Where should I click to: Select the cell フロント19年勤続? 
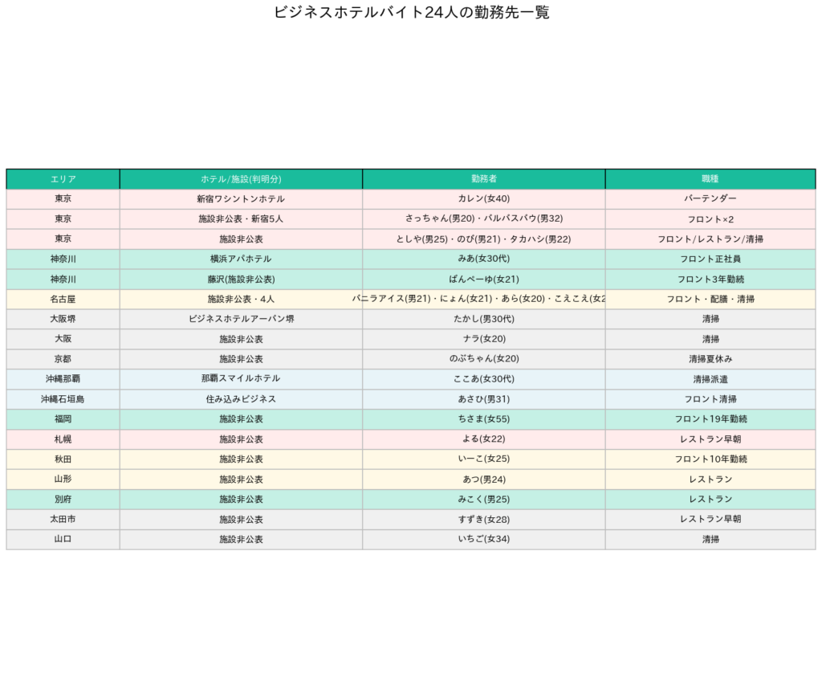coord(710,419)
